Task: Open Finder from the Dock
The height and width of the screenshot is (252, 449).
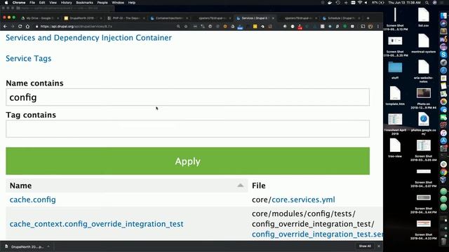Action: coord(443,15)
